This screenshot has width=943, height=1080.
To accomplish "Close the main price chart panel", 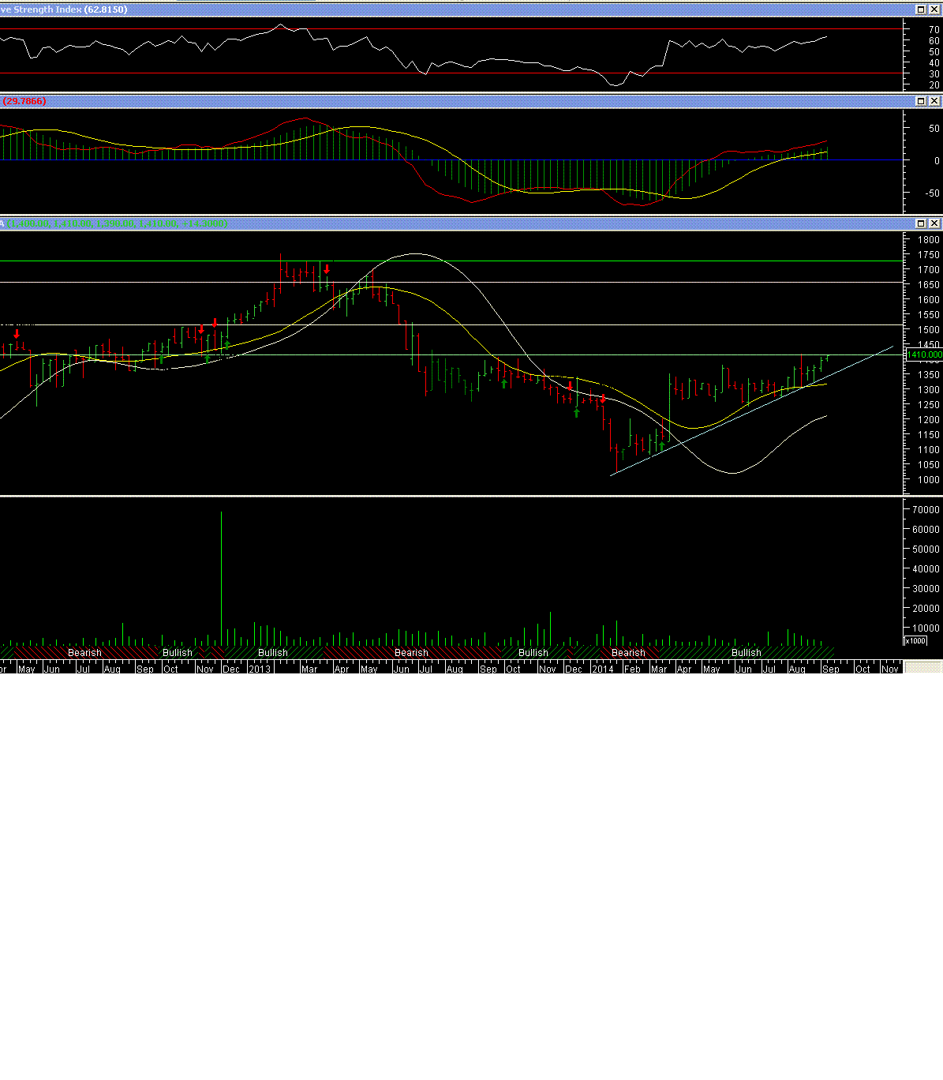I will point(934,223).
